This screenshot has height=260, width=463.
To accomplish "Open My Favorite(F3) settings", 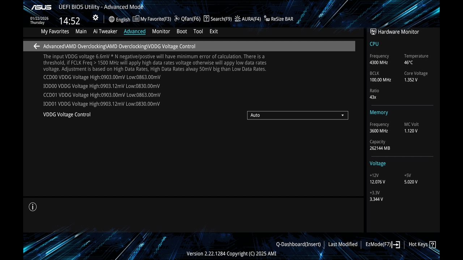I will click(152, 19).
